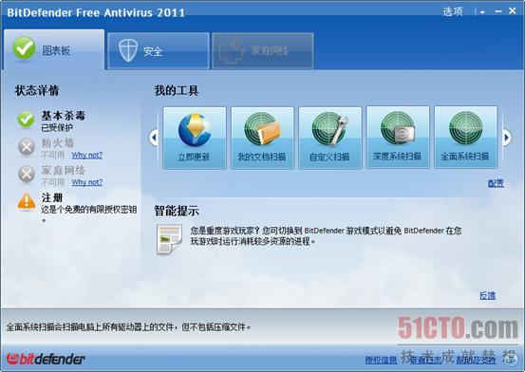The height and width of the screenshot is (372, 525).
Task: Select the 基本杀毒 status heading
Action: 64,116
